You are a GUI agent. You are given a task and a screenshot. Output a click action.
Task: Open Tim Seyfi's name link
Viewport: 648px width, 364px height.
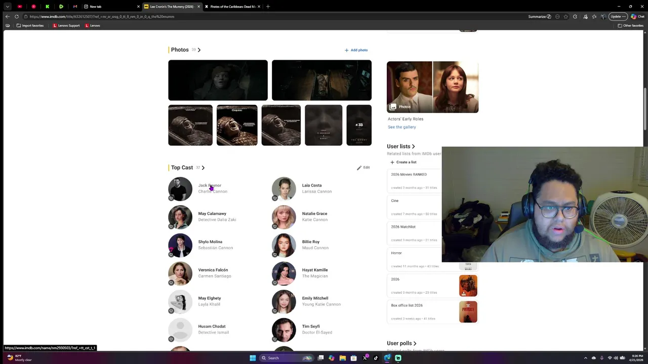click(311, 326)
